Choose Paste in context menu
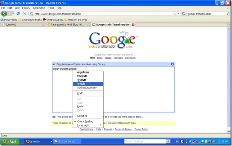 tap(88, 107)
